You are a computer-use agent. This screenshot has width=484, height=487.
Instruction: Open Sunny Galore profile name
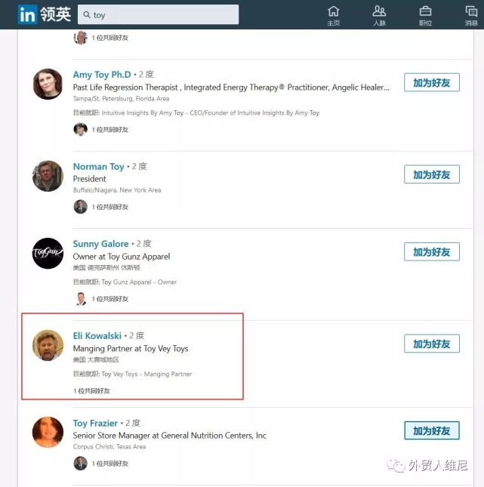coord(100,244)
